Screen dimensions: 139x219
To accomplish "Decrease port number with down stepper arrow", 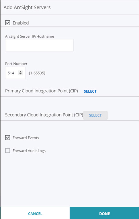I will tap(20, 74).
